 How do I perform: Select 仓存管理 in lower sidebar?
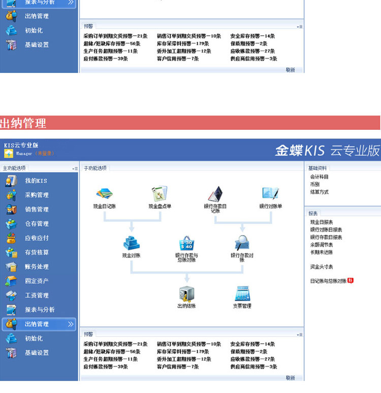click(x=37, y=223)
